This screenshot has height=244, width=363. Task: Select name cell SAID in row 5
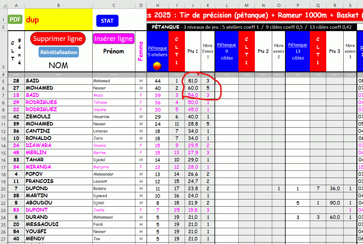click(x=59, y=81)
